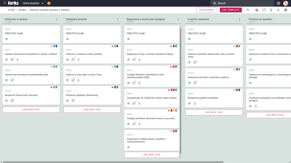Click Kerika in the breadcrumb
Image resolution: width=291 pixels, height=163 pixels.
(x=22, y=10)
